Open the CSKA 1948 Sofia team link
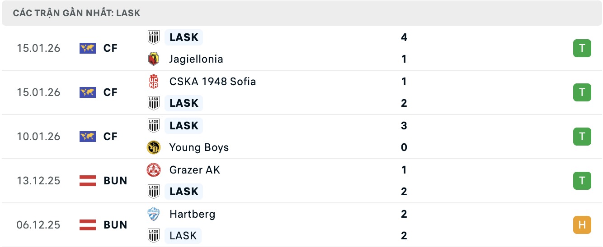 [x=212, y=82]
